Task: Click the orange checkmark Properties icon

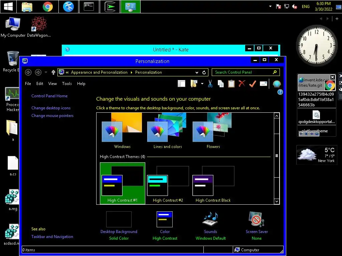Action: [x=252, y=84]
